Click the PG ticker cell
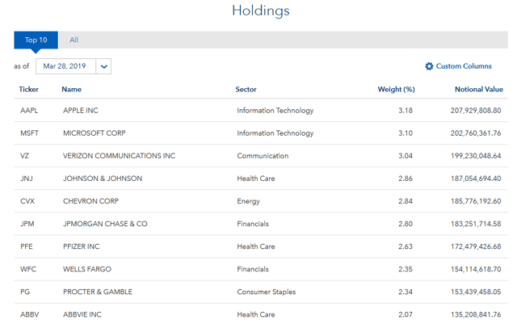The image size is (517, 324). pyautogui.click(x=25, y=292)
